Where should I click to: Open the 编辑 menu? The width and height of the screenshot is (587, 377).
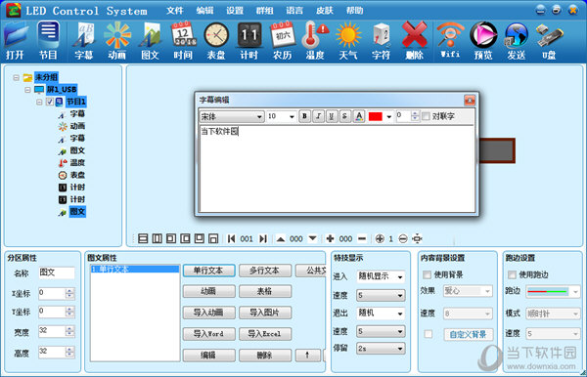(204, 11)
